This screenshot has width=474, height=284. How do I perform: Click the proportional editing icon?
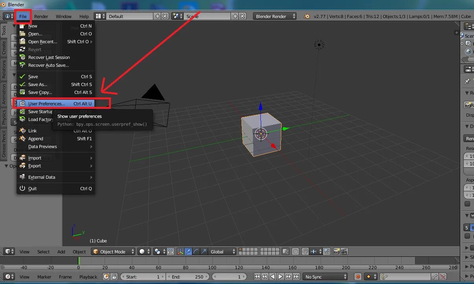coord(295,251)
